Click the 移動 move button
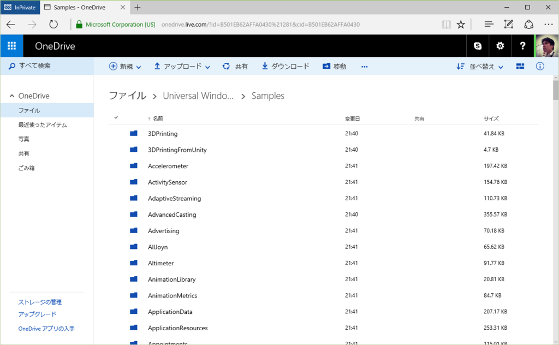This screenshot has height=345, width=559. 335,66
